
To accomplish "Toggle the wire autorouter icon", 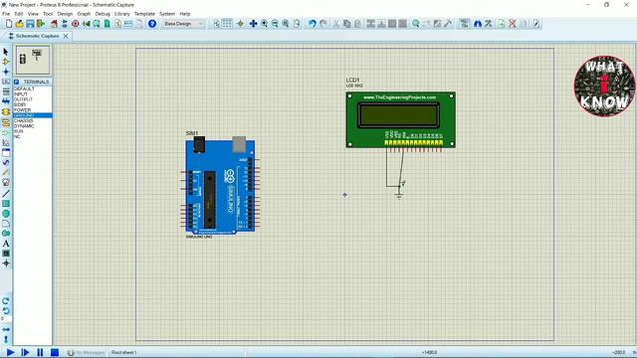I will [465, 24].
